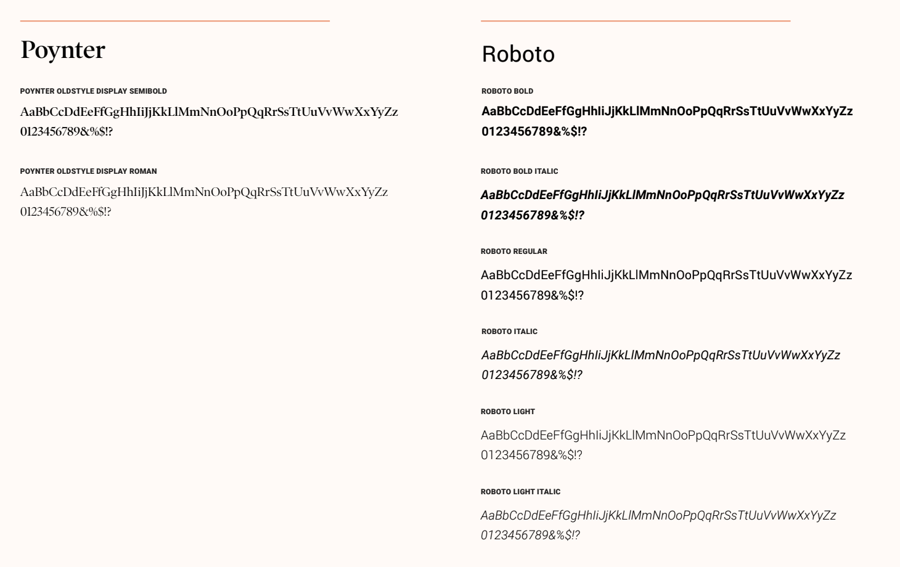Screen dimensions: 900x567
Task: Click the Poynter Roman alphabet sample line
Action: tap(204, 192)
